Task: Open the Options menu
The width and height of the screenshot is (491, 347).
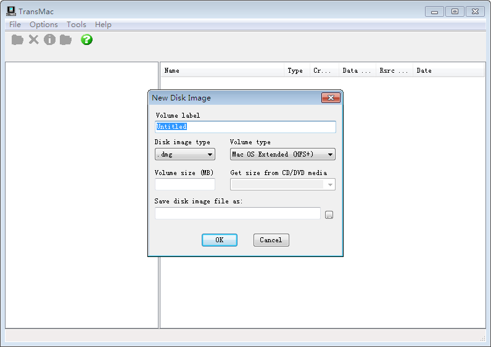Action: [44, 25]
